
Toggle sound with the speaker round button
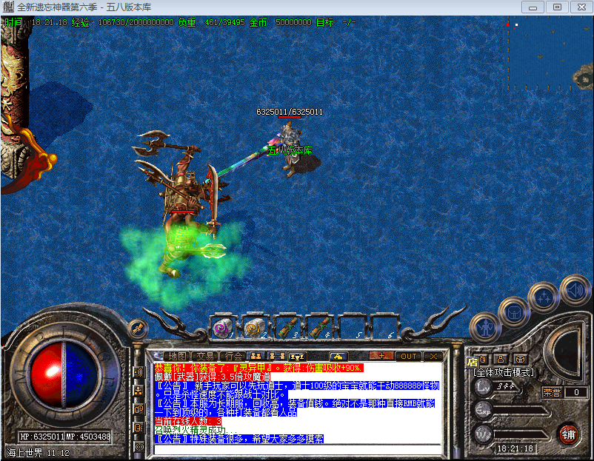pos(575,290)
